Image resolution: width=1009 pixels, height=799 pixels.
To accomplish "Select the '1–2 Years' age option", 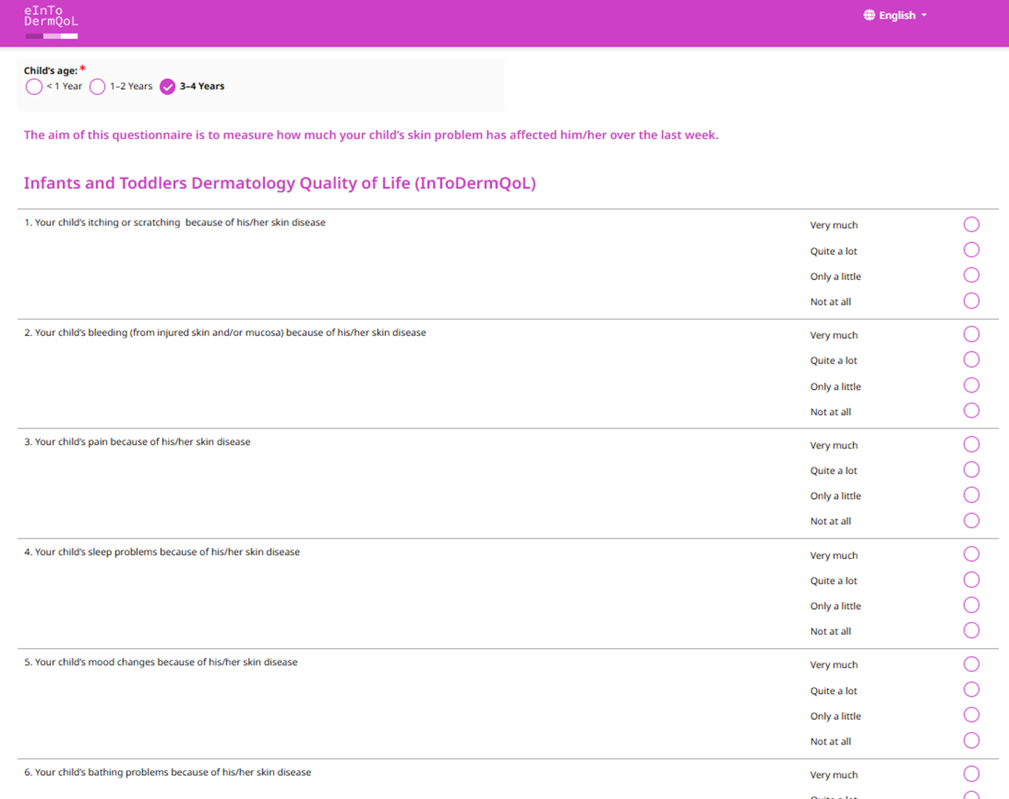I will (x=98, y=87).
